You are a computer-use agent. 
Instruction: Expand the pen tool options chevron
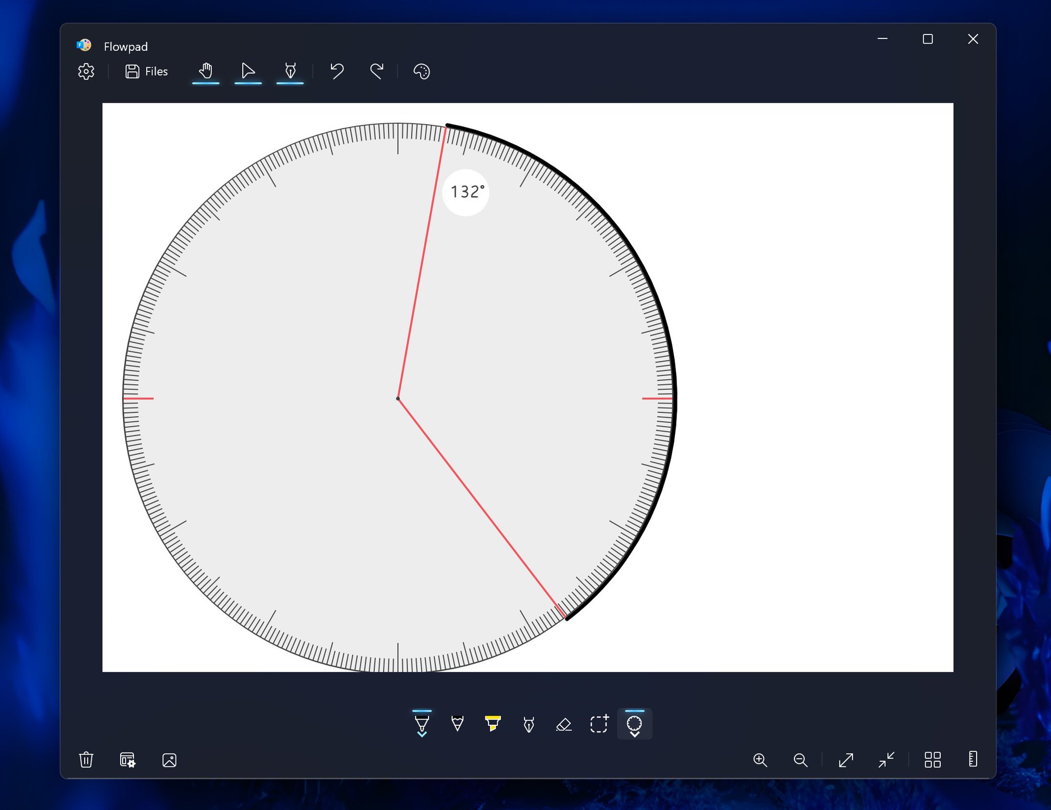pyautogui.click(x=422, y=736)
